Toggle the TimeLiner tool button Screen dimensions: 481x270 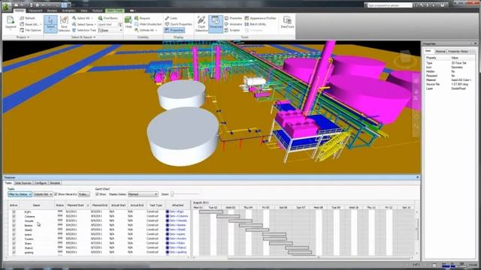click(x=216, y=24)
